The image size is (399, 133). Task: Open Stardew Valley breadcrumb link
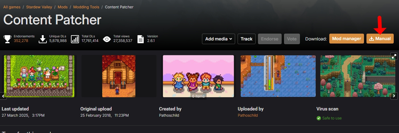pos(39,7)
